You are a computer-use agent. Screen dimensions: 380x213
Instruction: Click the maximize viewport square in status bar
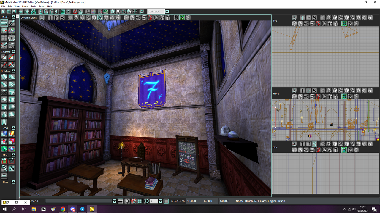point(166,201)
